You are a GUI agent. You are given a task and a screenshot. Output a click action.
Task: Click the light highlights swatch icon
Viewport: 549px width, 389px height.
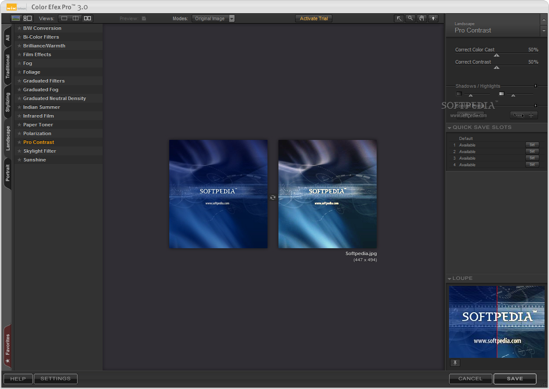pos(502,93)
